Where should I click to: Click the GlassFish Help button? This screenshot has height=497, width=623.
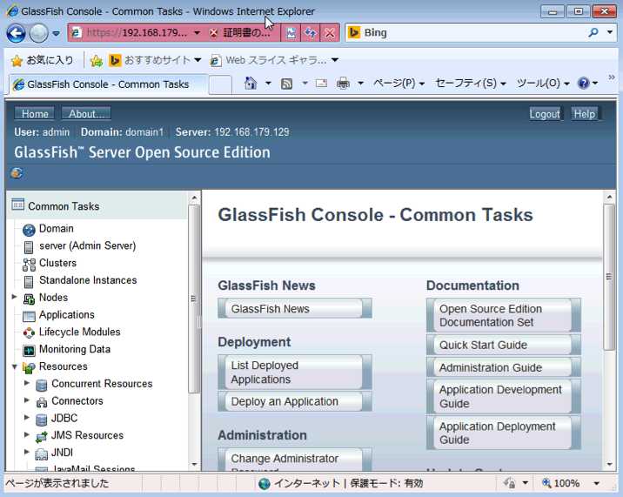(585, 114)
